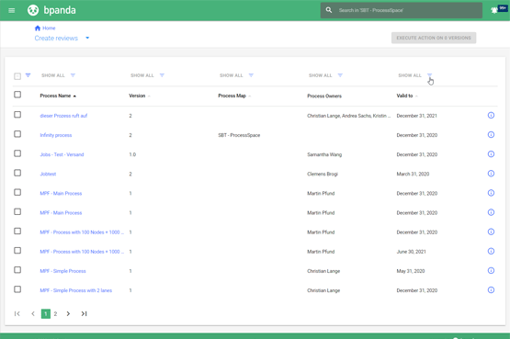The image size is (510, 339).
Task: Open the Jobs - Test - Versand link
Action: click(62, 154)
